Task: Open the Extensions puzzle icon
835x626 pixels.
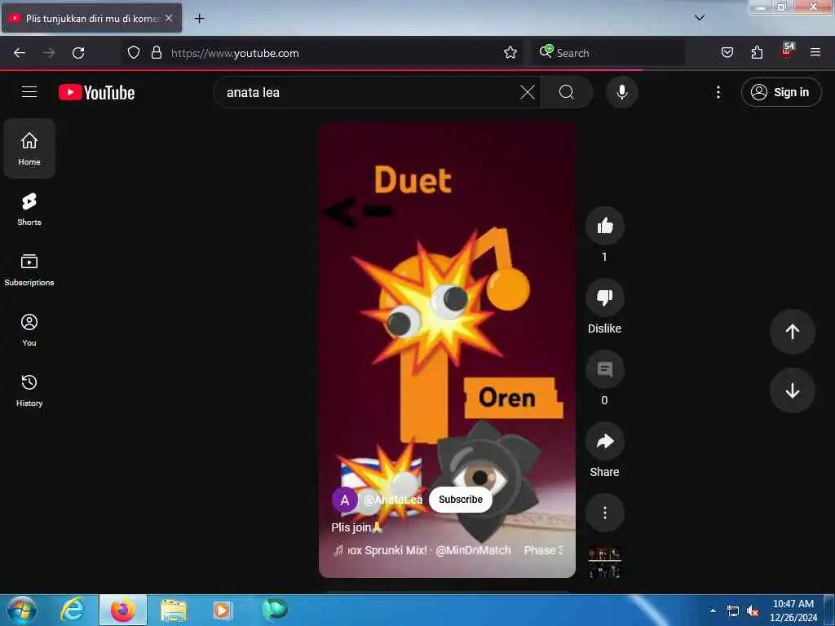Action: (x=757, y=53)
